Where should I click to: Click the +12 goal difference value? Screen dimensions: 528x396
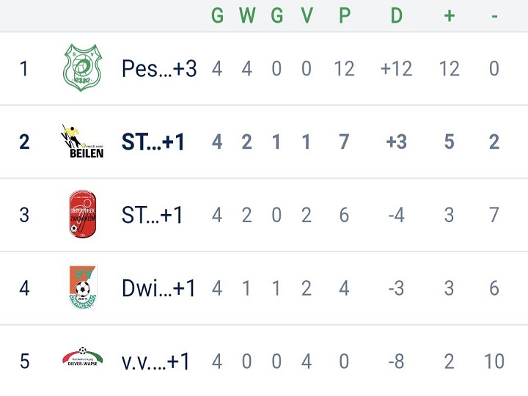(396, 69)
